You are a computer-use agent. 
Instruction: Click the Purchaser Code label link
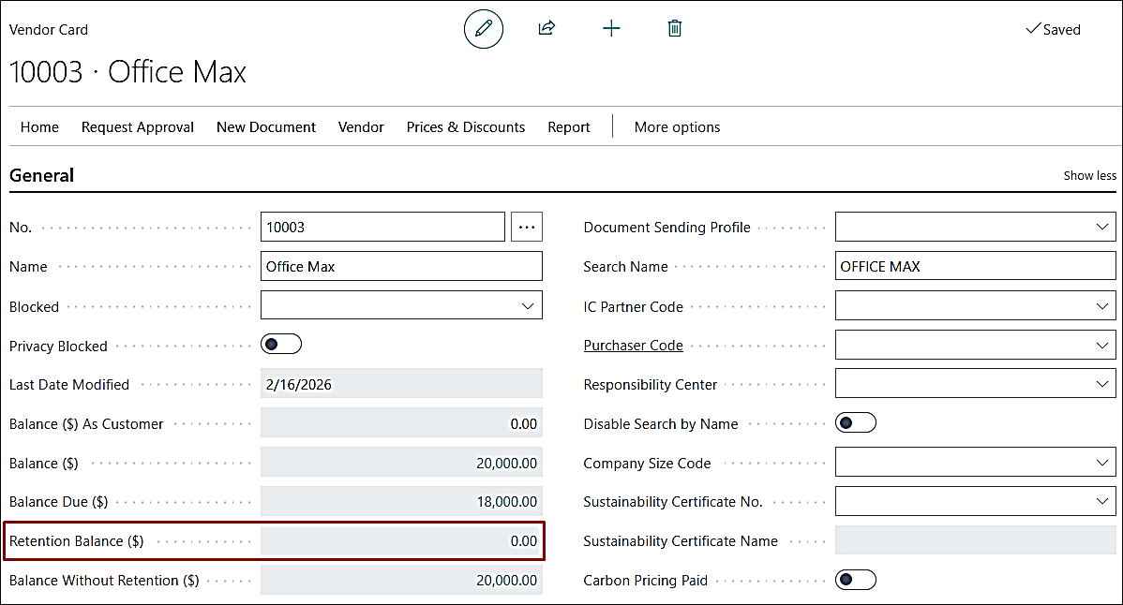tap(633, 346)
